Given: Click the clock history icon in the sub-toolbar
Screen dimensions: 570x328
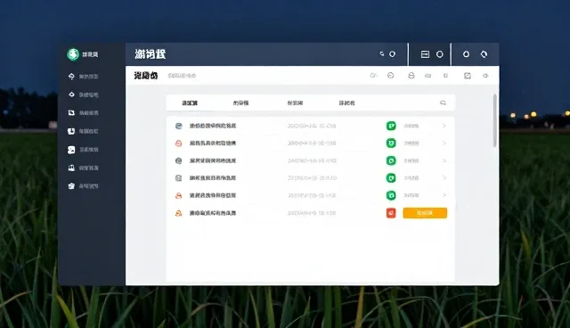Looking at the screenshot, I should click(x=390, y=75).
